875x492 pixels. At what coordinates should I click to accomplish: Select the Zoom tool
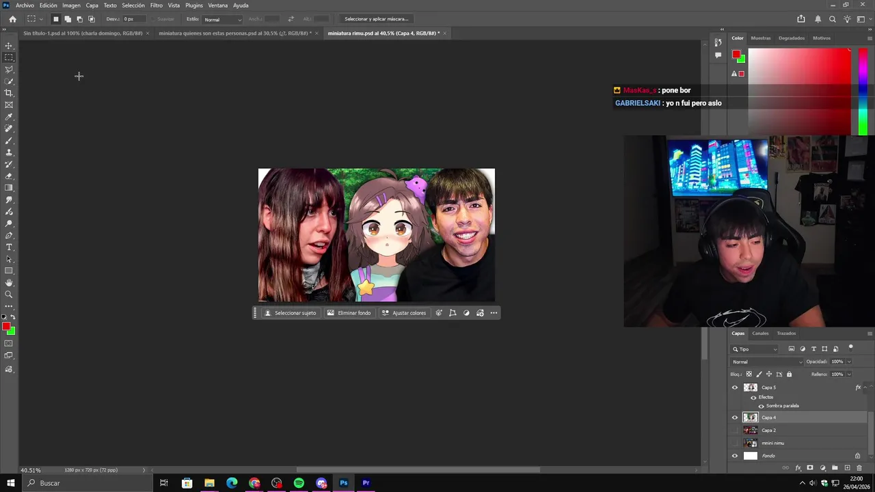point(9,295)
